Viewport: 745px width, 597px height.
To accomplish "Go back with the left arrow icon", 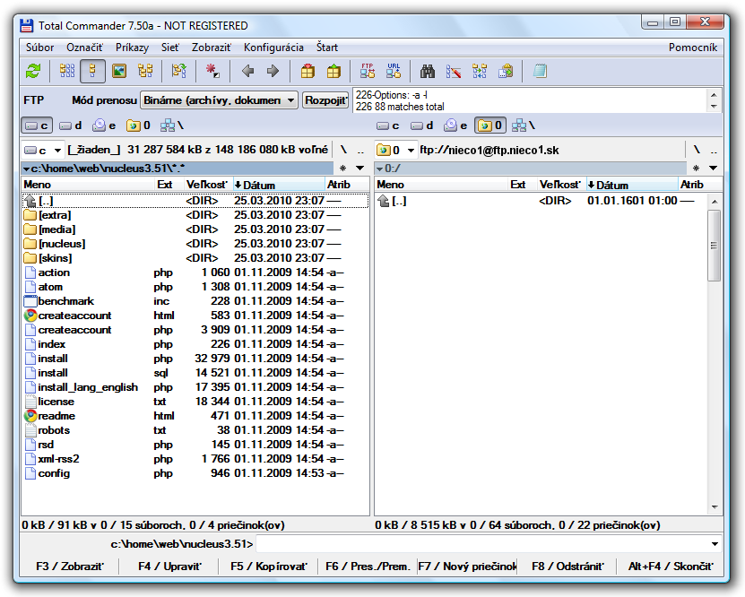I will (247, 71).
